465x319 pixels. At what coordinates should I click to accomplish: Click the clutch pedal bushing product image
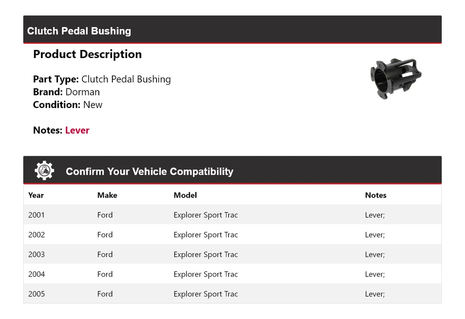[x=396, y=79]
